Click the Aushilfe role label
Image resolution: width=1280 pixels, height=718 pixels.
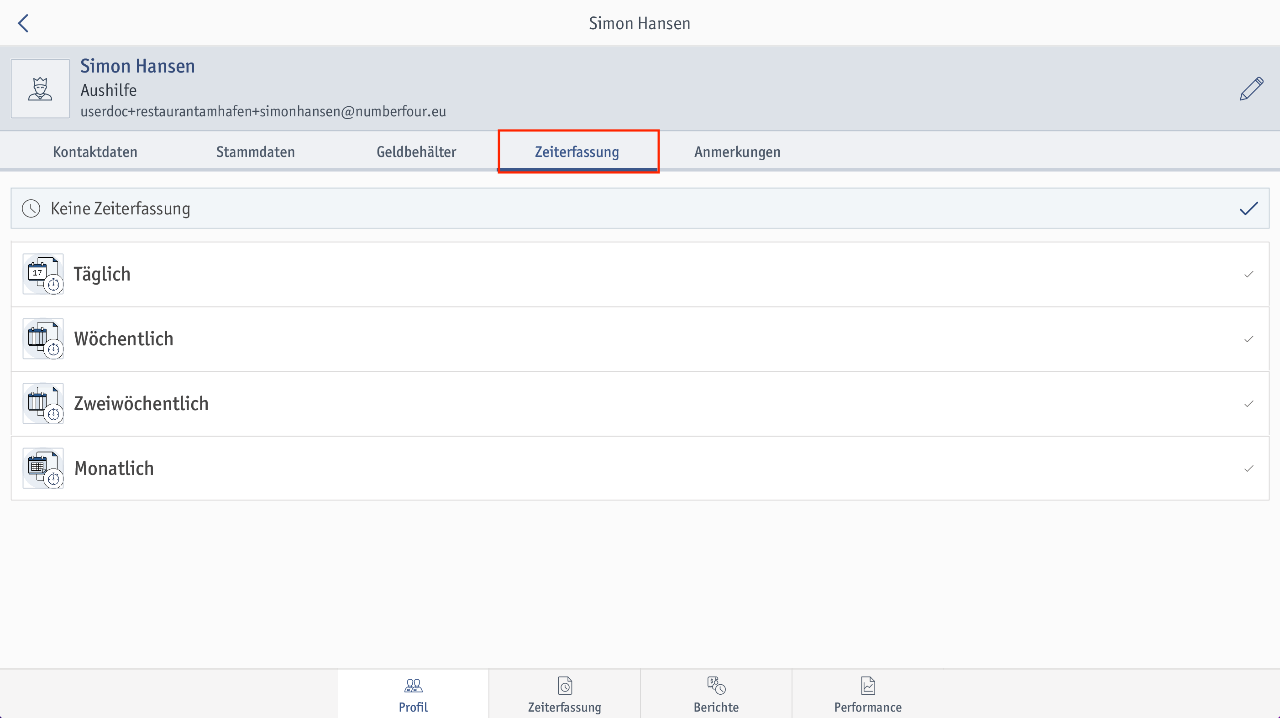(108, 90)
